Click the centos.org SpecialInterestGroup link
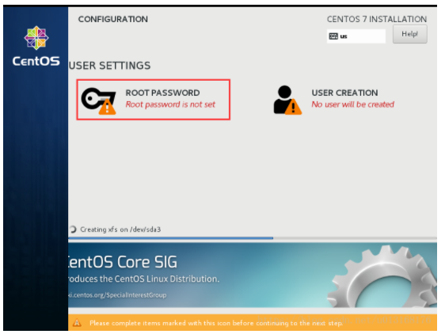This screenshot has height=334, width=445. point(117,295)
